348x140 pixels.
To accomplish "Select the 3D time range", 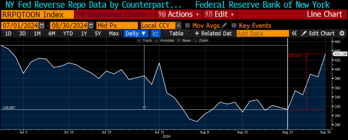I will [x=22, y=33].
